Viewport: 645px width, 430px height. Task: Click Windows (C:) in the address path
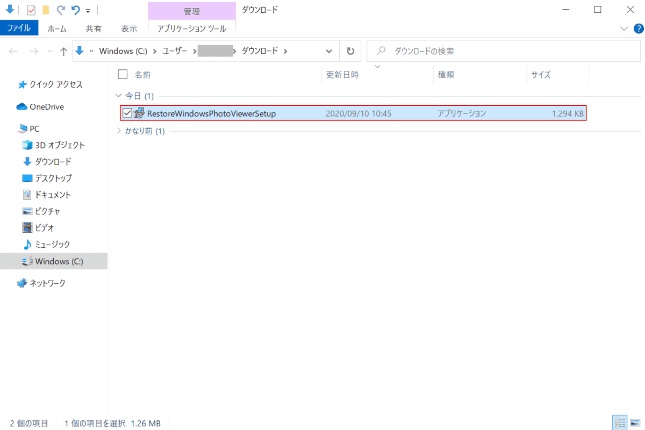pos(123,51)
